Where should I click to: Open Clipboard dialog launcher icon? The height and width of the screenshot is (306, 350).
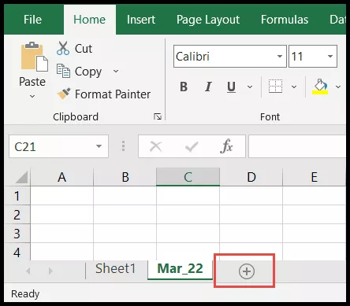click(x=158, y=116)
